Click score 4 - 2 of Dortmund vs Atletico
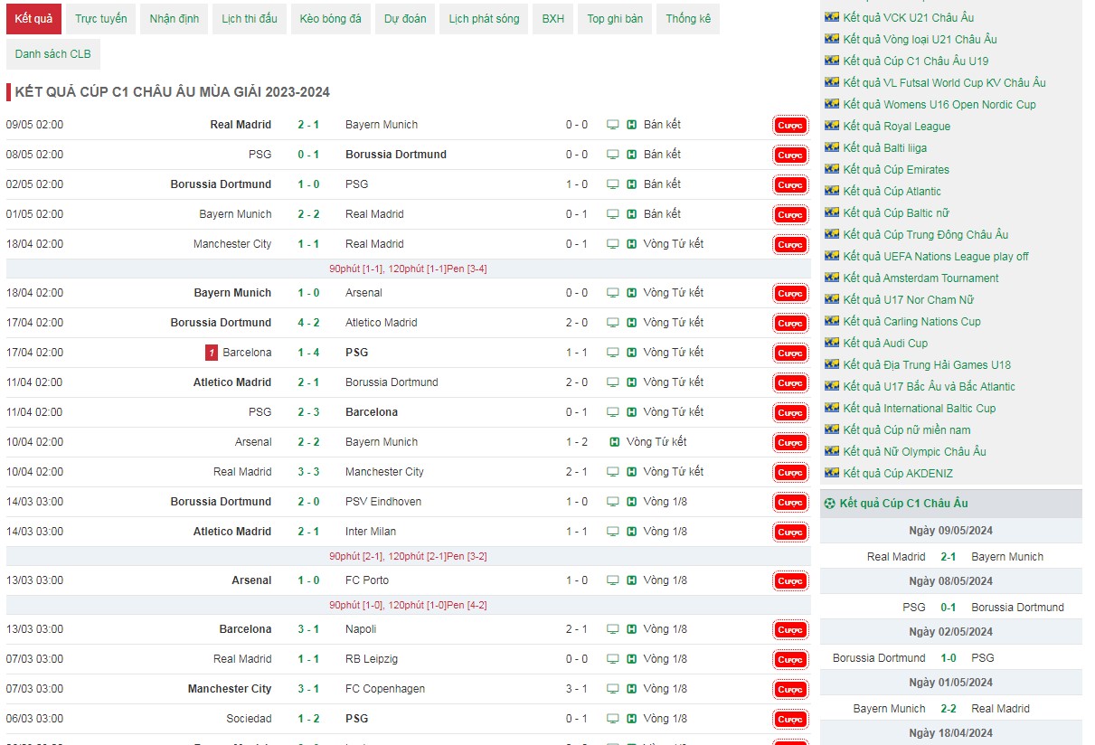Image resolution: width=1095 pixels, height=745 pixels. [308, 323]
